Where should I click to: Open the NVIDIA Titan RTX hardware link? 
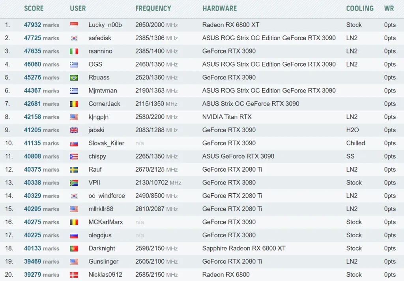(226, 117)
